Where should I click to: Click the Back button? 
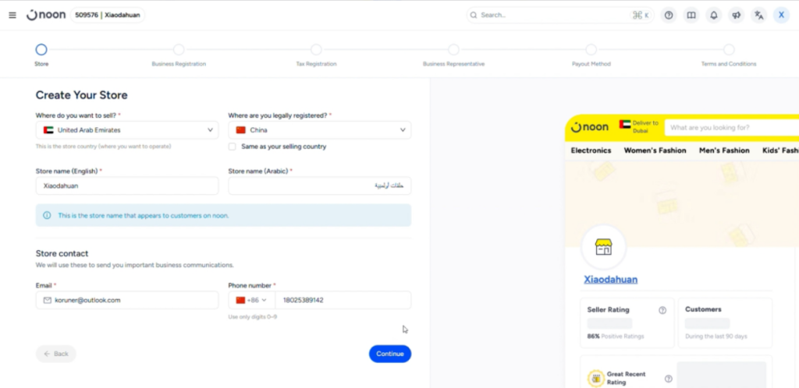(x=55, y=354)
